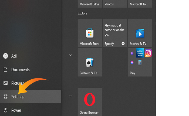Launch Spotify from the Explore group

[115, 33]
